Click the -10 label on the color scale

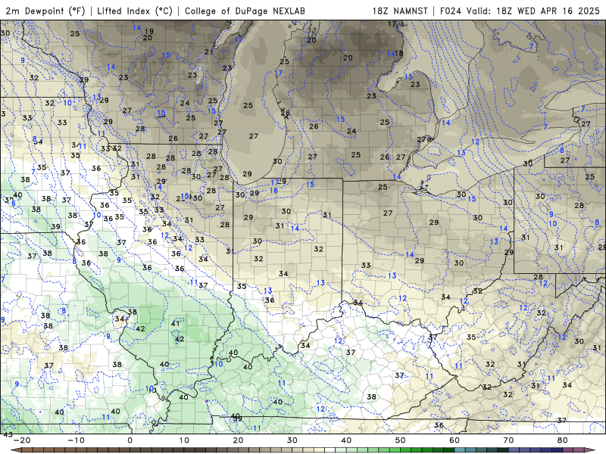[76, 440]
